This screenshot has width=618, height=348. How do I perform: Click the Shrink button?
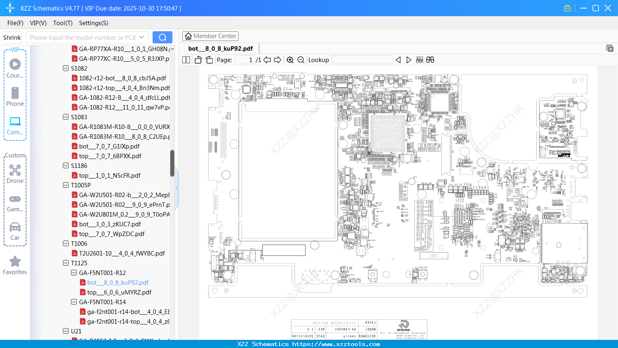point(12,37)
